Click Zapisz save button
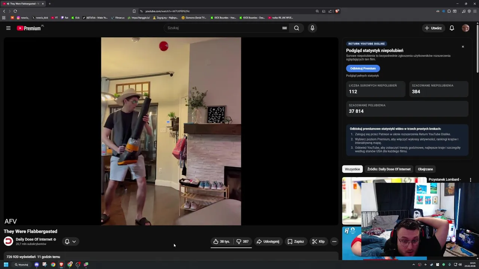479x269 pixels. point(296,241)
